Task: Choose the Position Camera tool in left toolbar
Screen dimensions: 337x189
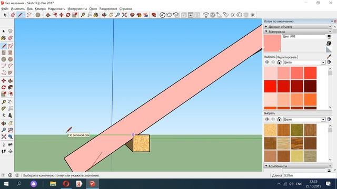Action: (x=4, y=145)
